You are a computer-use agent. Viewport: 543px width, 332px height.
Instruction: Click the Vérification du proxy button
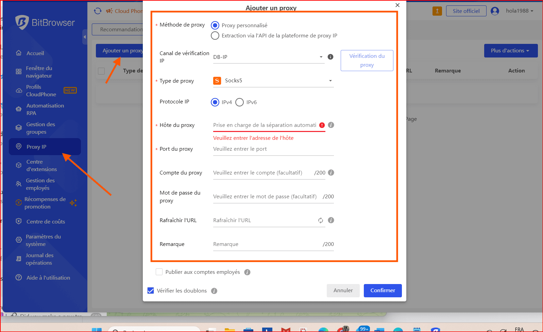367,61
